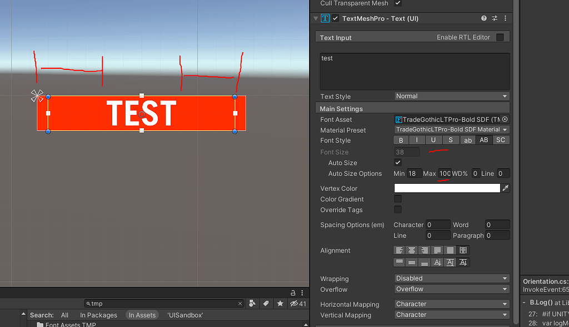Image resolution: width=569 pixels, height=327 pixels.
Task: Collapse the TextMeshPro component with its arrow
Action: pyautogui.click(x=315, y=18)
